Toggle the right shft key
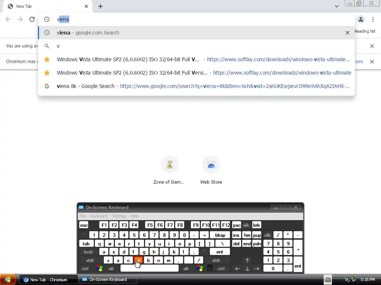This screenshot has width=381, height=285. [216, 261]
